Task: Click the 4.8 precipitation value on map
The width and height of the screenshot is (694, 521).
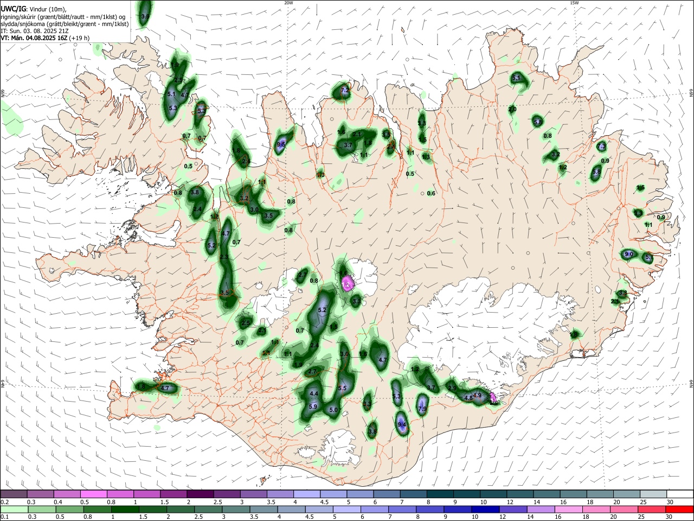Action: click(x=468, y=398)
